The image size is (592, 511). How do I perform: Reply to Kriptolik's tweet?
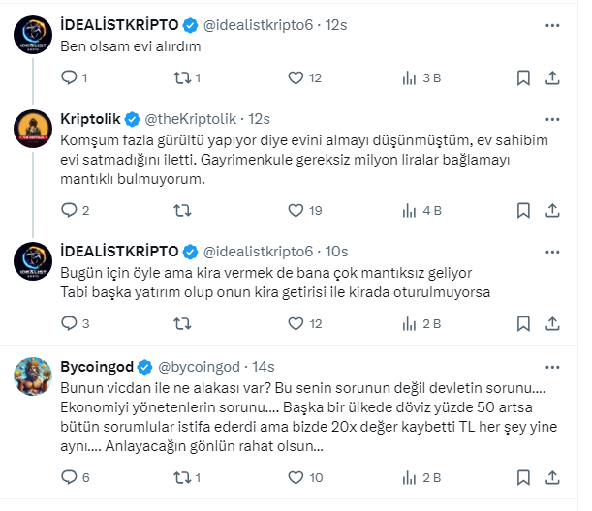coord(68,210)
